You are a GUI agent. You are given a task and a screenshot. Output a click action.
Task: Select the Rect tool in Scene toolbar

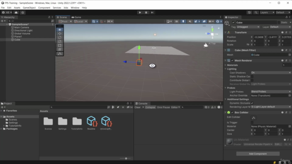coord(60,46)
